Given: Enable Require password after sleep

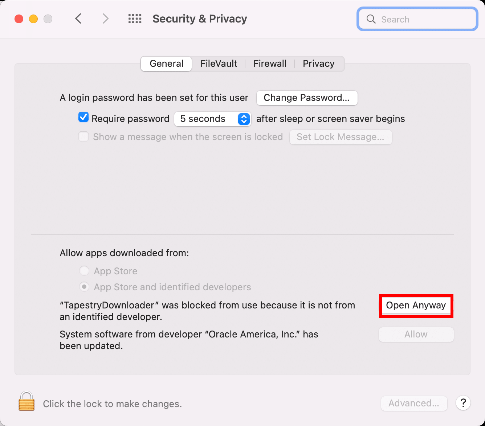Looking at the screenshot, I should click(x=83, y=117).
